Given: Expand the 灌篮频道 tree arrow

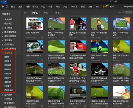Looking at the screenshot, I should click(3, 41).
